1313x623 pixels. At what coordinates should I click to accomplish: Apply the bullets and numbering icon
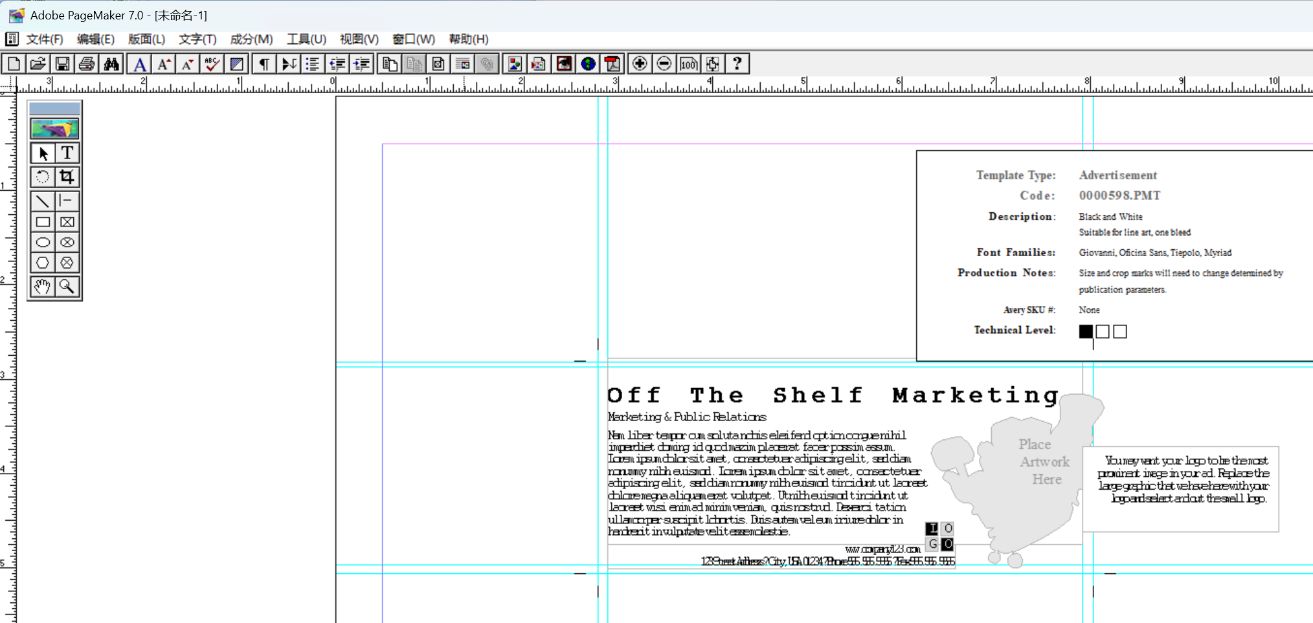pos(313,63)
